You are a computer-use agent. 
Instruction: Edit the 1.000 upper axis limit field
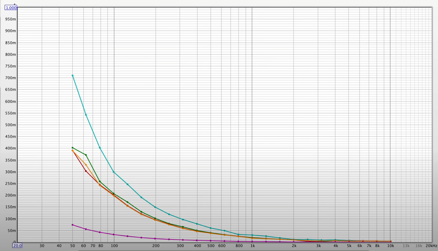coord(11,7)
